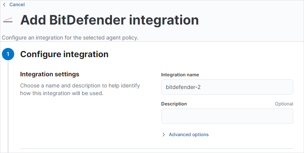Click the 'Configure integration' step title

[64, 54]
